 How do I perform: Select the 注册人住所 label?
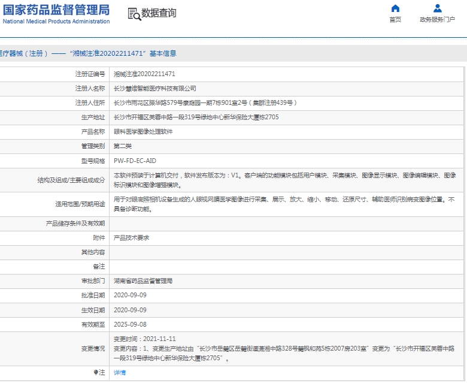coord(90,103)
